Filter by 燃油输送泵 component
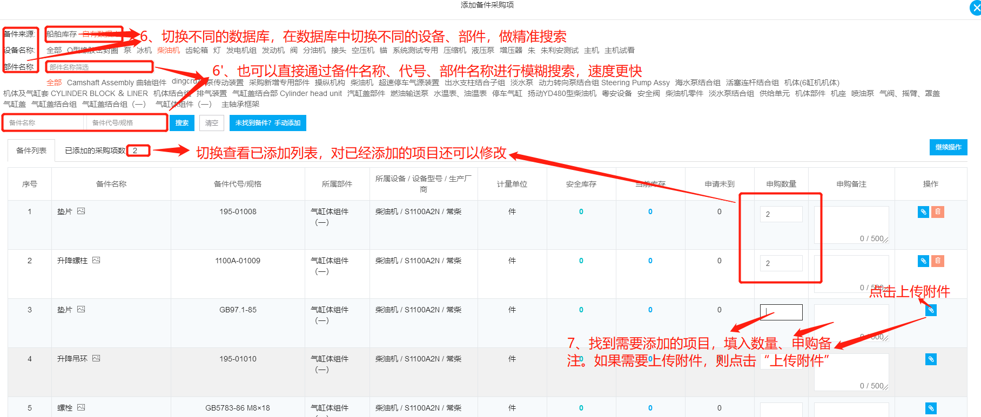This screenshot has width=981, height=417. point(409,93)
